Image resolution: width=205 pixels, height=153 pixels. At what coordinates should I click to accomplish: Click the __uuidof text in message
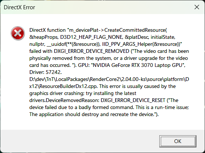(x=56, y=44)
